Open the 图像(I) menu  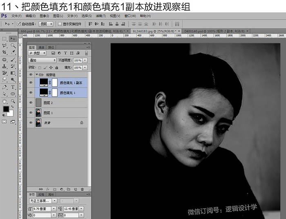point(44,16)
